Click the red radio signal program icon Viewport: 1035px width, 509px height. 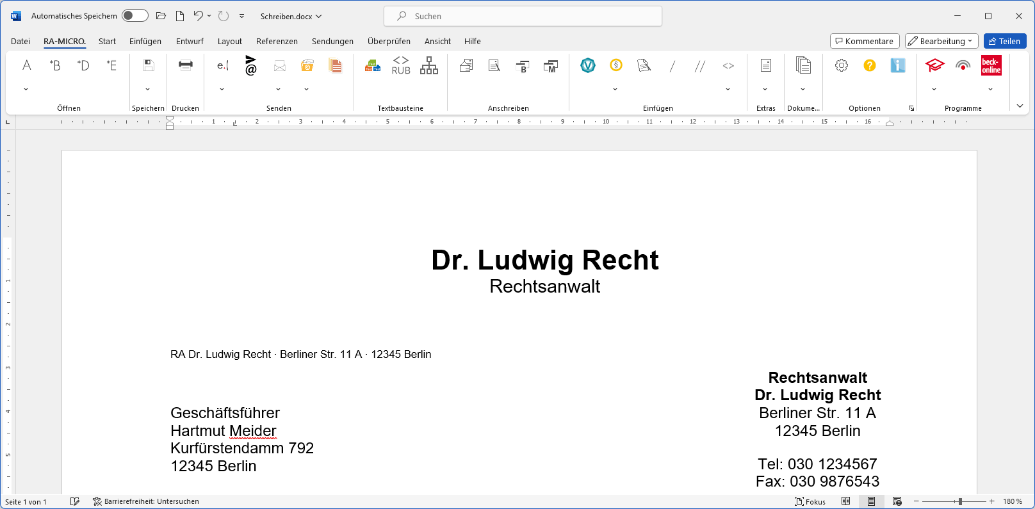[963, 65]
